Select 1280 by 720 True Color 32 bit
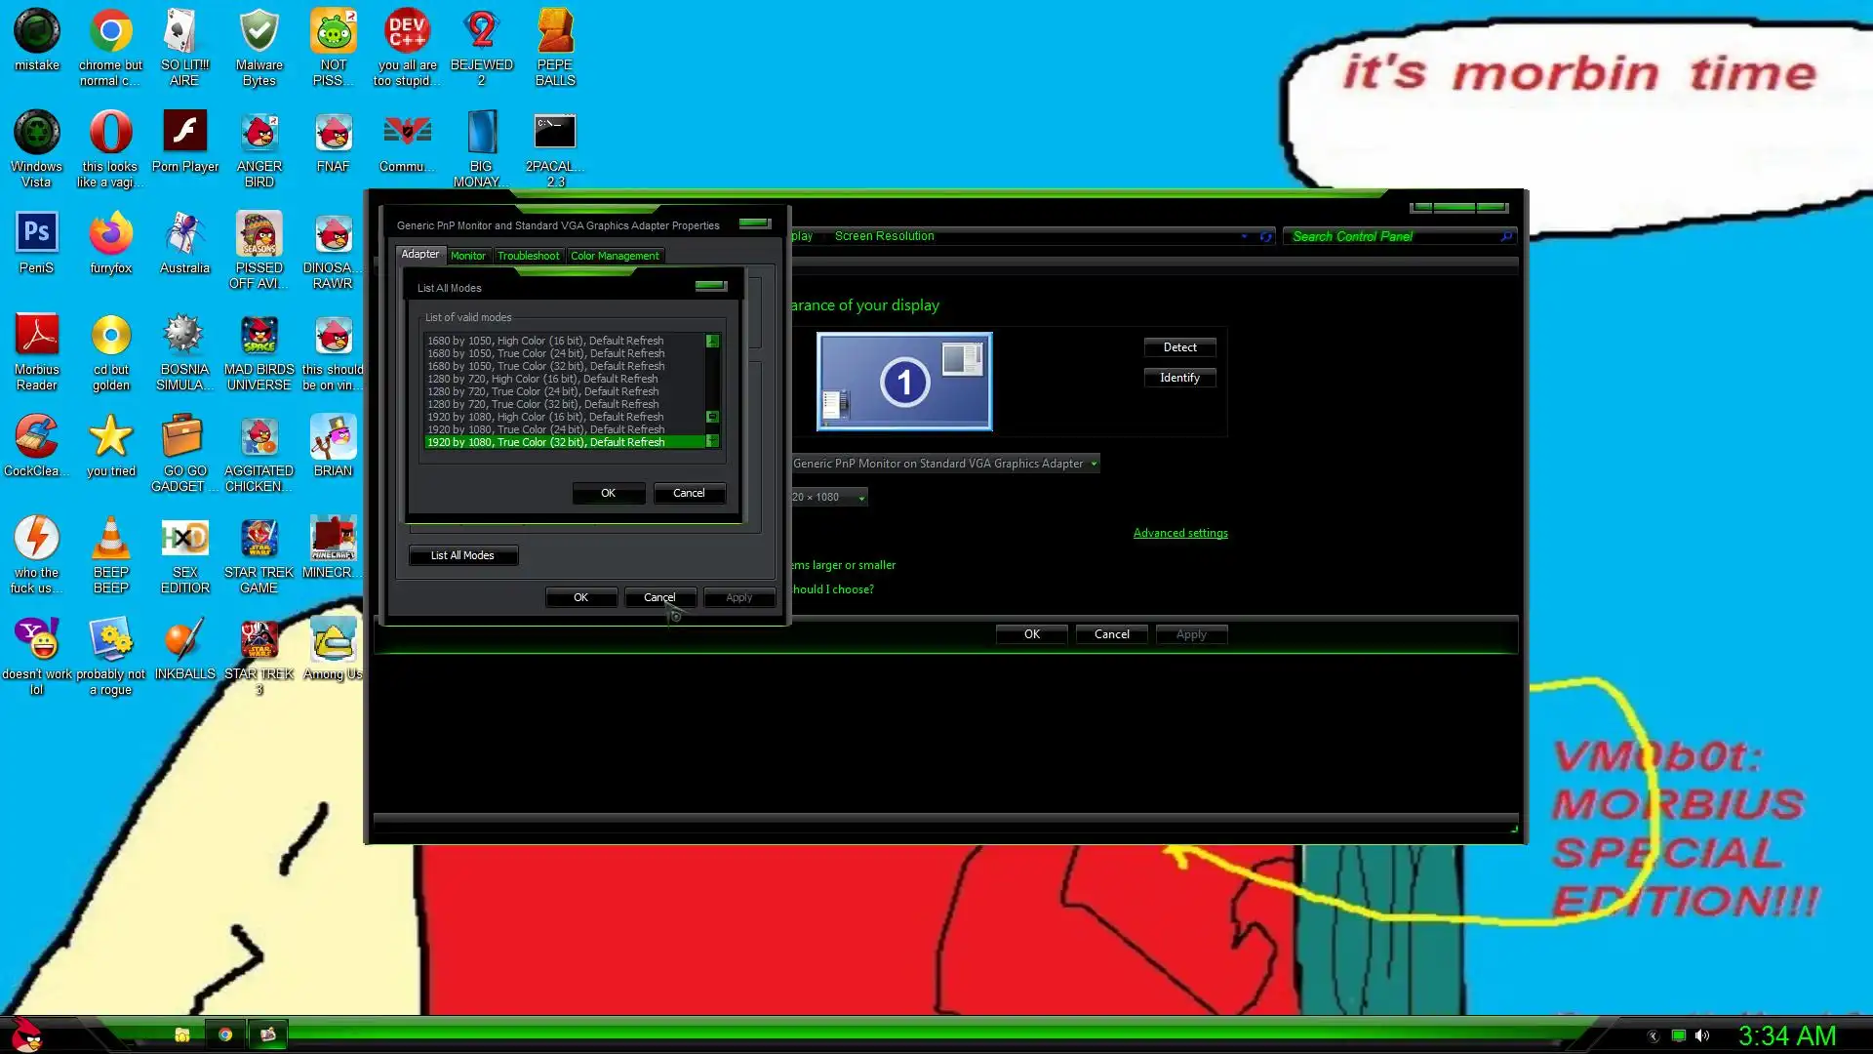1873x1054 pixels. click(542, 404)
